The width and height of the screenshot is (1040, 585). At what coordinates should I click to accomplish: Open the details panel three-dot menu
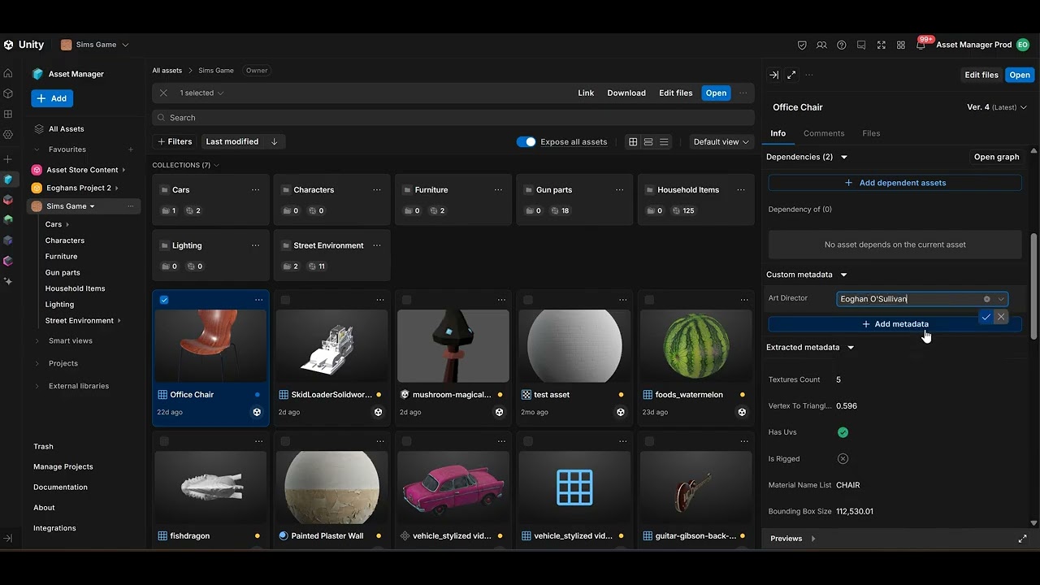point(808,75)
